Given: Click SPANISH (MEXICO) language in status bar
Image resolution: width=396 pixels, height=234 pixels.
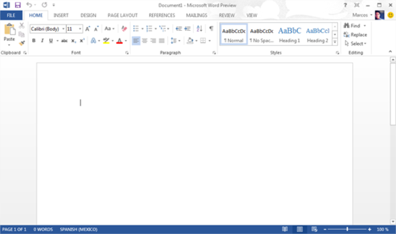Looking at the screenshot, I should click(x=79, y=230).
